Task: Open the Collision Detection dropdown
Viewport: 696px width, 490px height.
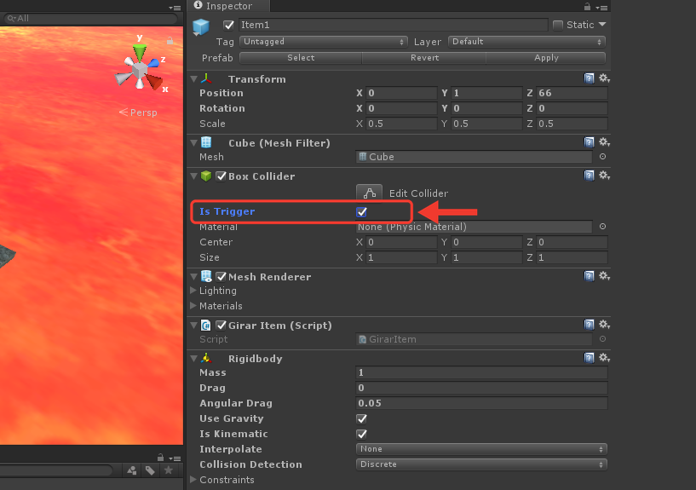Action: click(x=481, y=464)
